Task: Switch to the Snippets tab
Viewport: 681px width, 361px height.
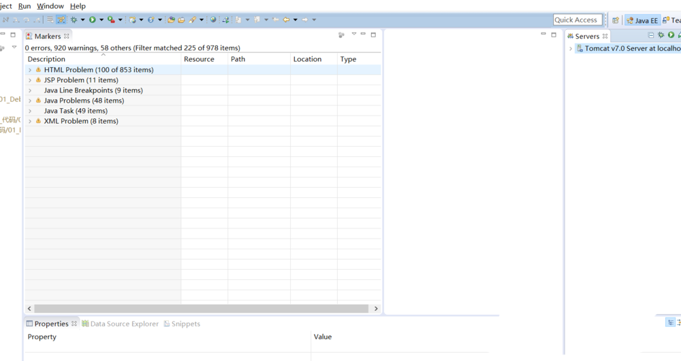Action: 182,324
